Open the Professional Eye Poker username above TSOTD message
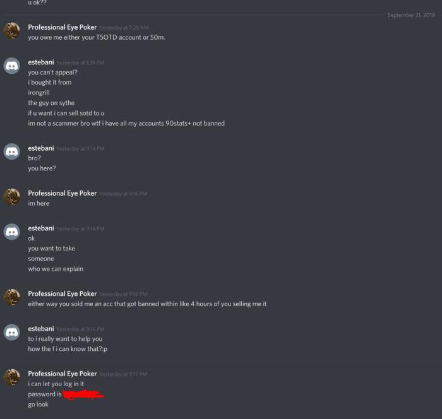 point(63,27)
